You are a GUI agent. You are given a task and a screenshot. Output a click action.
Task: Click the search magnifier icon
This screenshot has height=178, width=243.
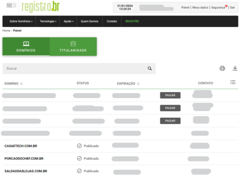click(x=150, y=68)
